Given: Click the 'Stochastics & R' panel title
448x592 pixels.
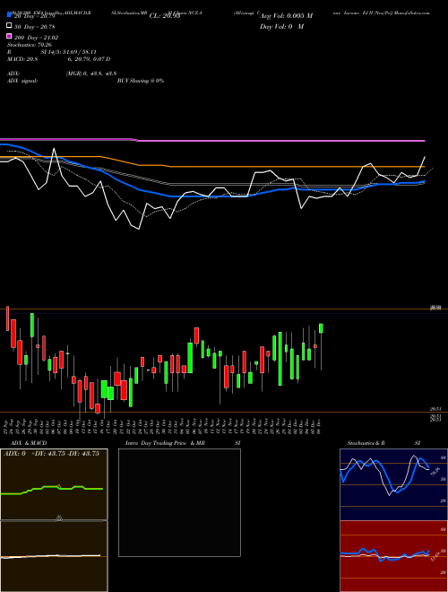Looking at the screenshot, I should (366, 443).
